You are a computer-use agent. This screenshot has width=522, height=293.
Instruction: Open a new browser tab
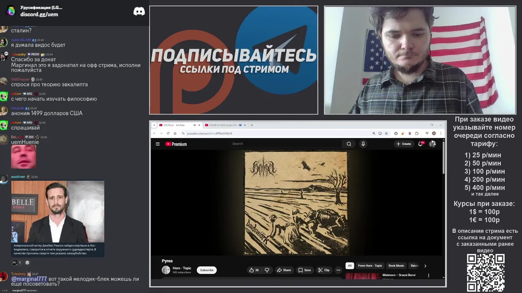click(252, 125)
